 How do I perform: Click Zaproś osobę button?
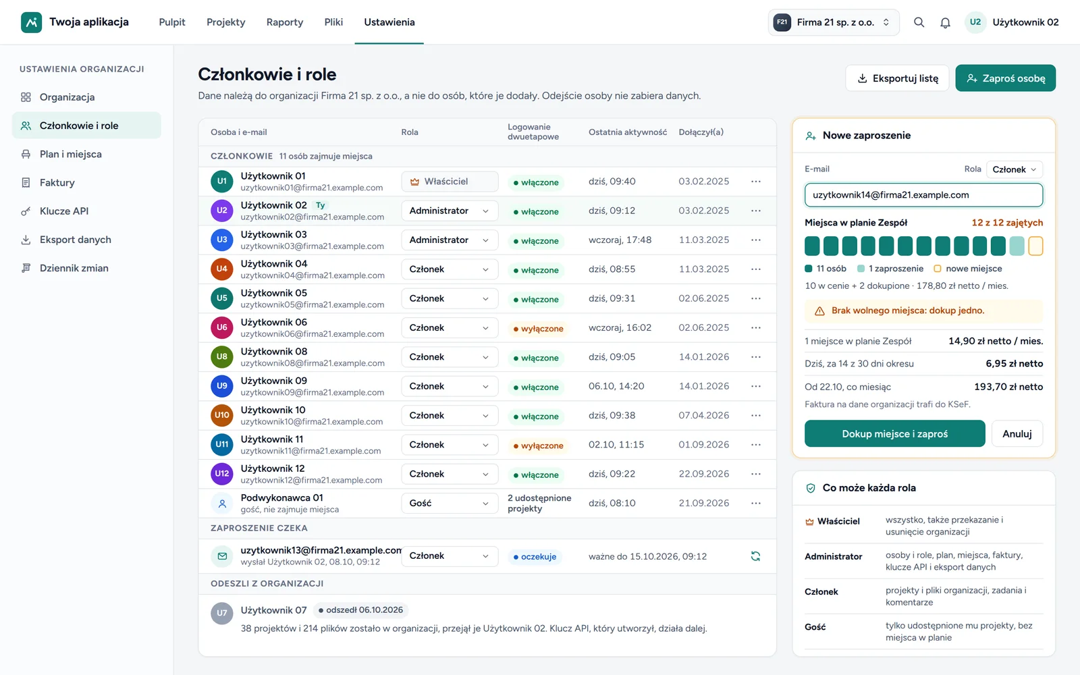coord(1006,78)
